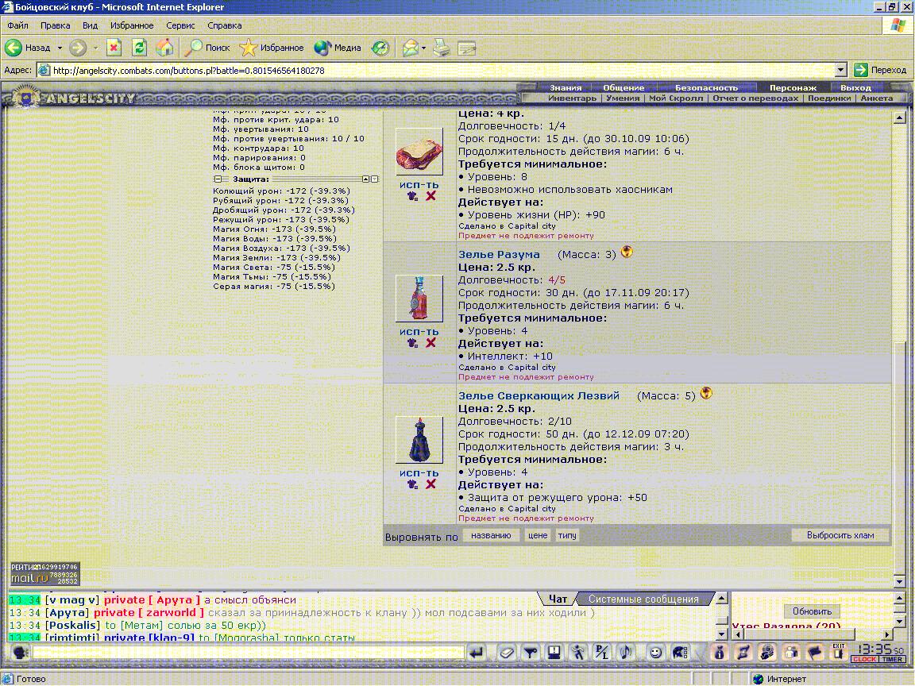Viewport: 915px width, 686px height.
Task: Click the shirt icon under Зелье Разума
Action: pyautogui.click(x=412, y=342)
